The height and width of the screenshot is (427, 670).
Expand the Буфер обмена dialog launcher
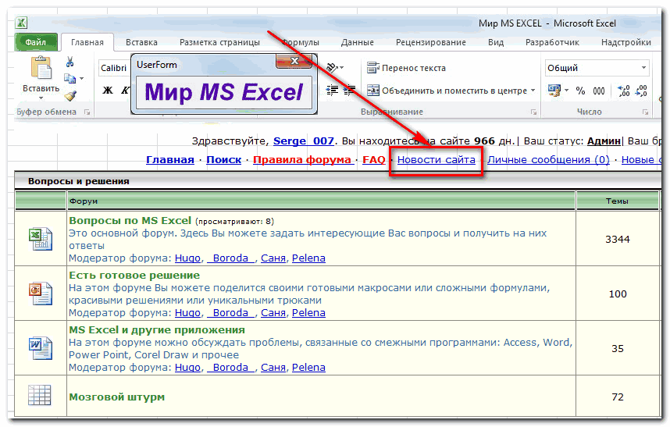pos(87,112)
